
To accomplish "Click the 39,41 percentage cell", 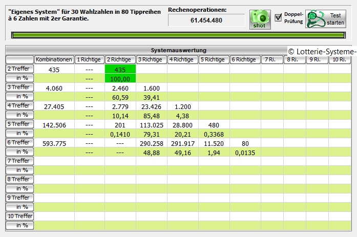I will point(152,98).
